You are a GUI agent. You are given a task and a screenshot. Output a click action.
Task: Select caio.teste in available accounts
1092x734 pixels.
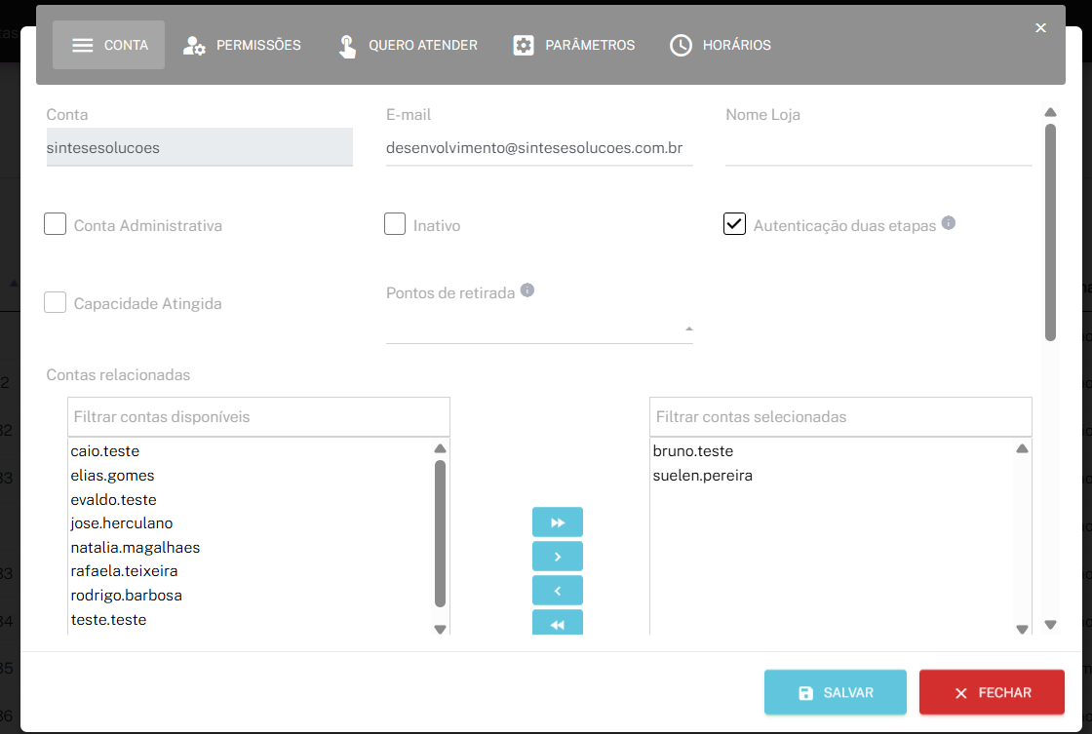tap(105, 451)
